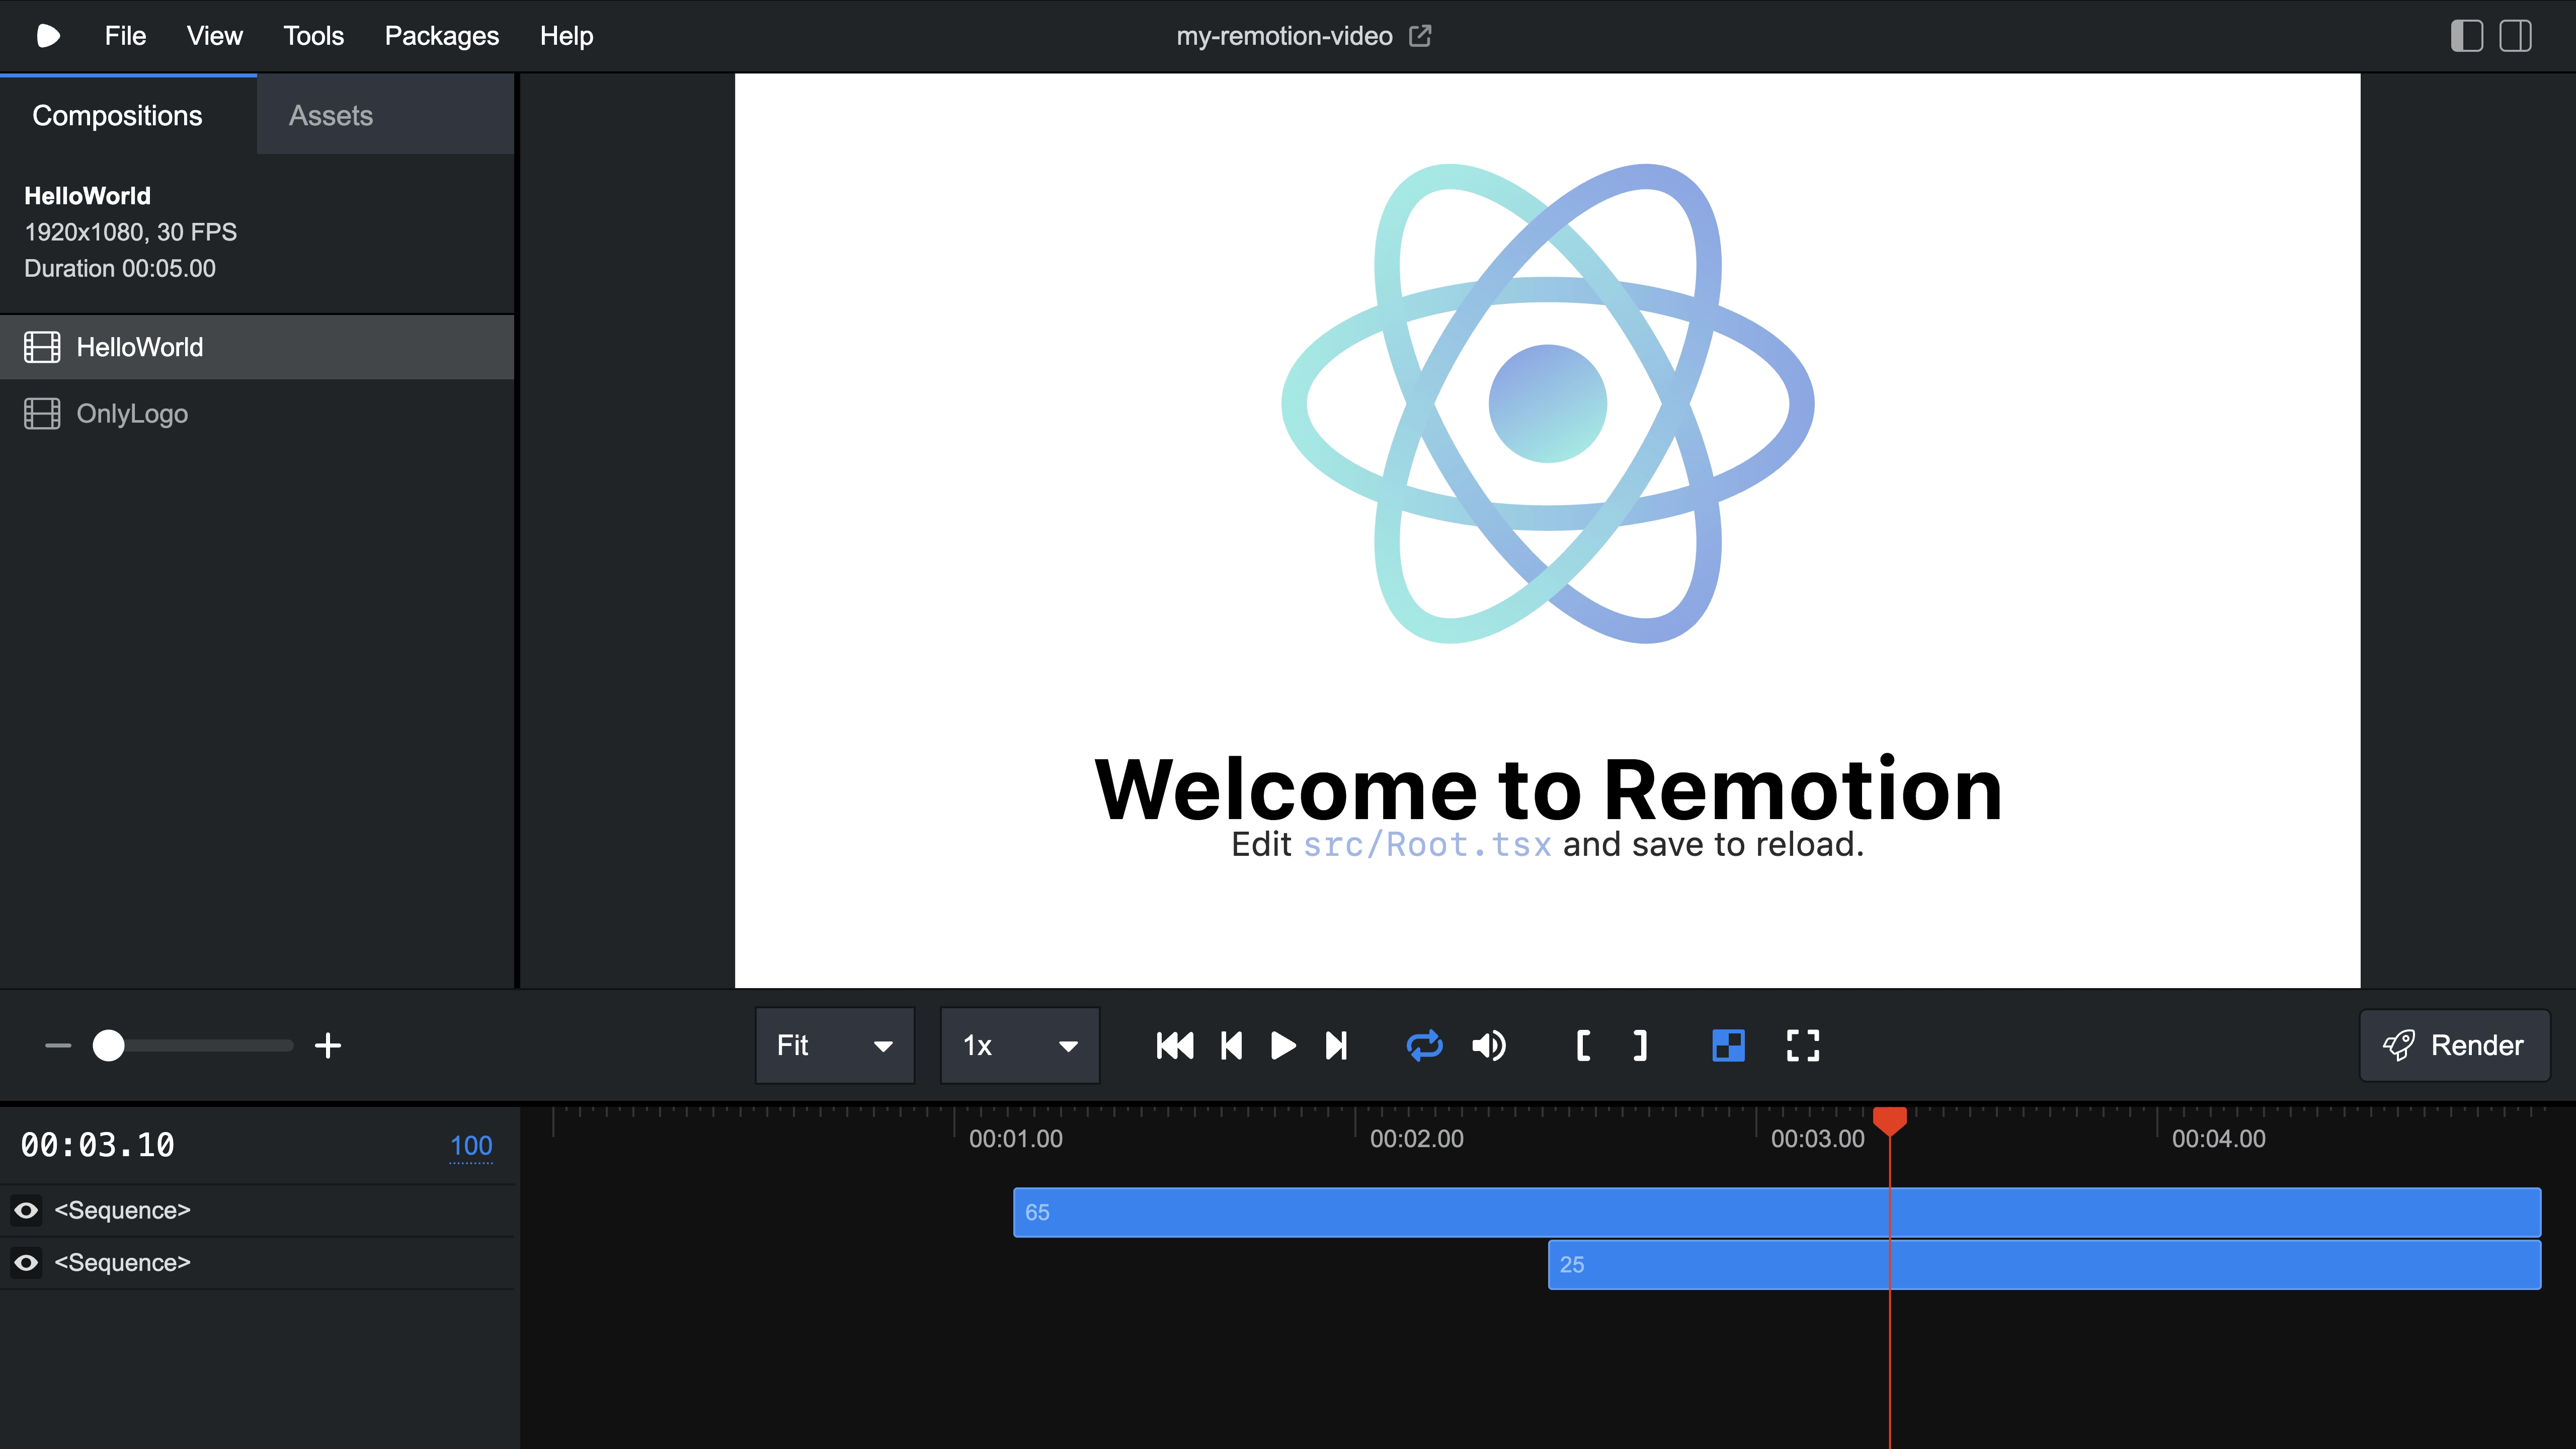Click the HelloWorld composition film icon

(42, 347)
